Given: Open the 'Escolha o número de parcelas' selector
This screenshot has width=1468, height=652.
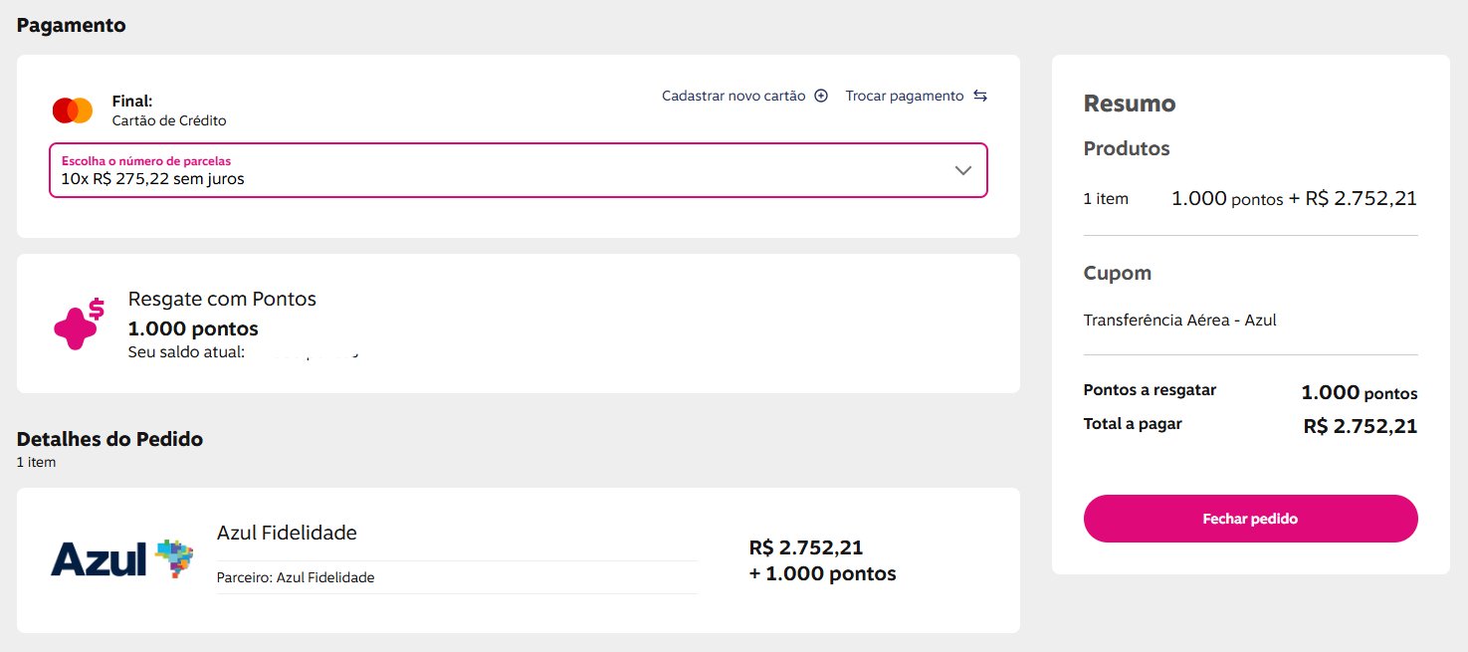Looking at the screenshot, I should click(x=498, y=170).
